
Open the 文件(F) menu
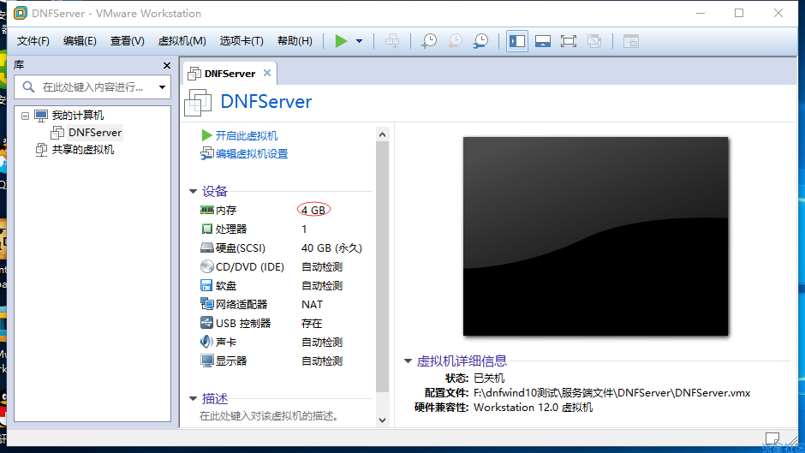(33, 41)
